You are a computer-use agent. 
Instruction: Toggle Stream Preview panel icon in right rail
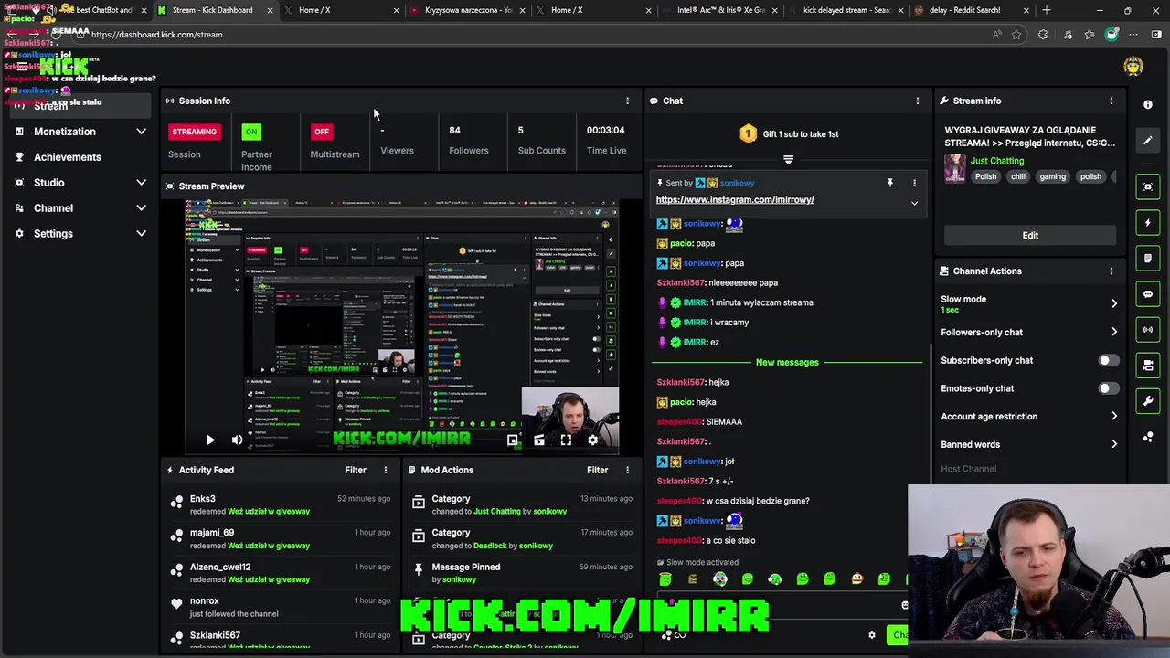tap(1148, 186)
